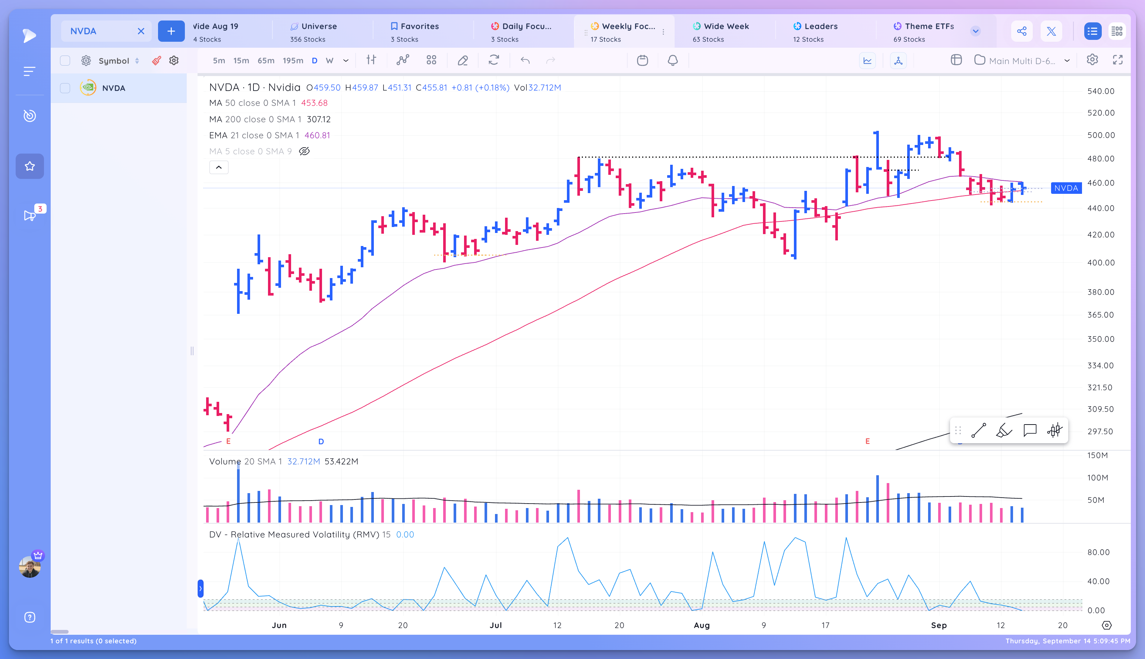Show hidden MA 5 indicator eye icon

pyautogui.click(x=305, y=151)
